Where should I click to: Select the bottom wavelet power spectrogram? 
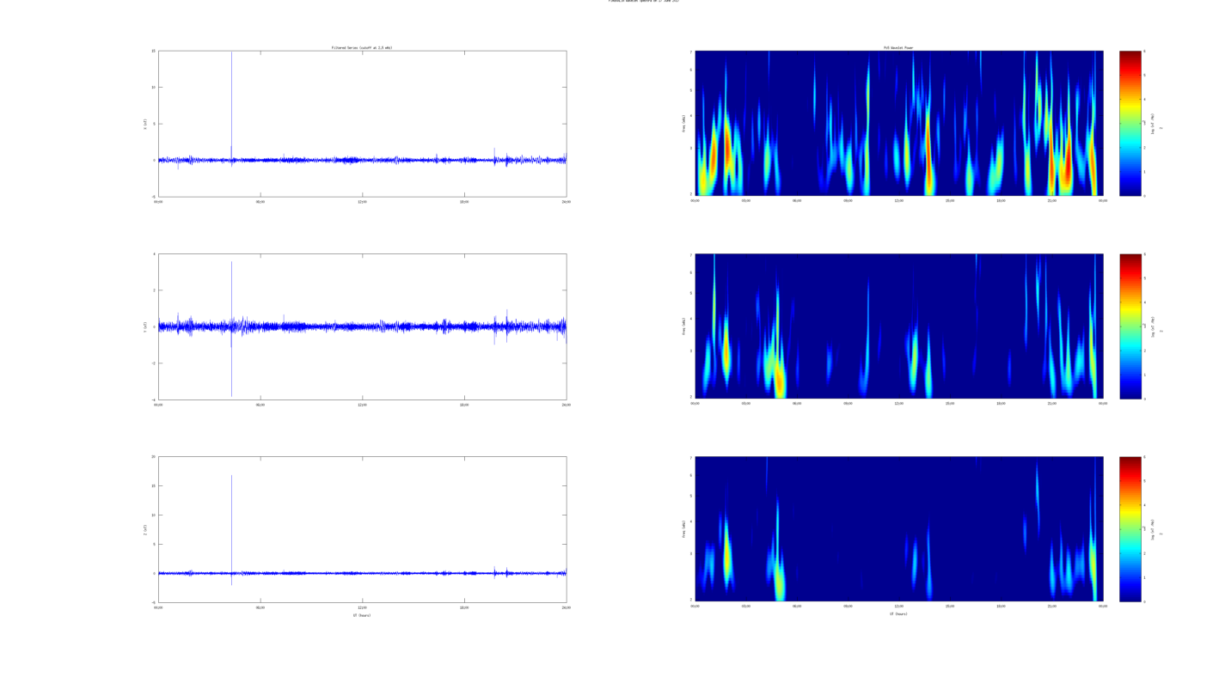pyautogui.click(x=898, y=529)
